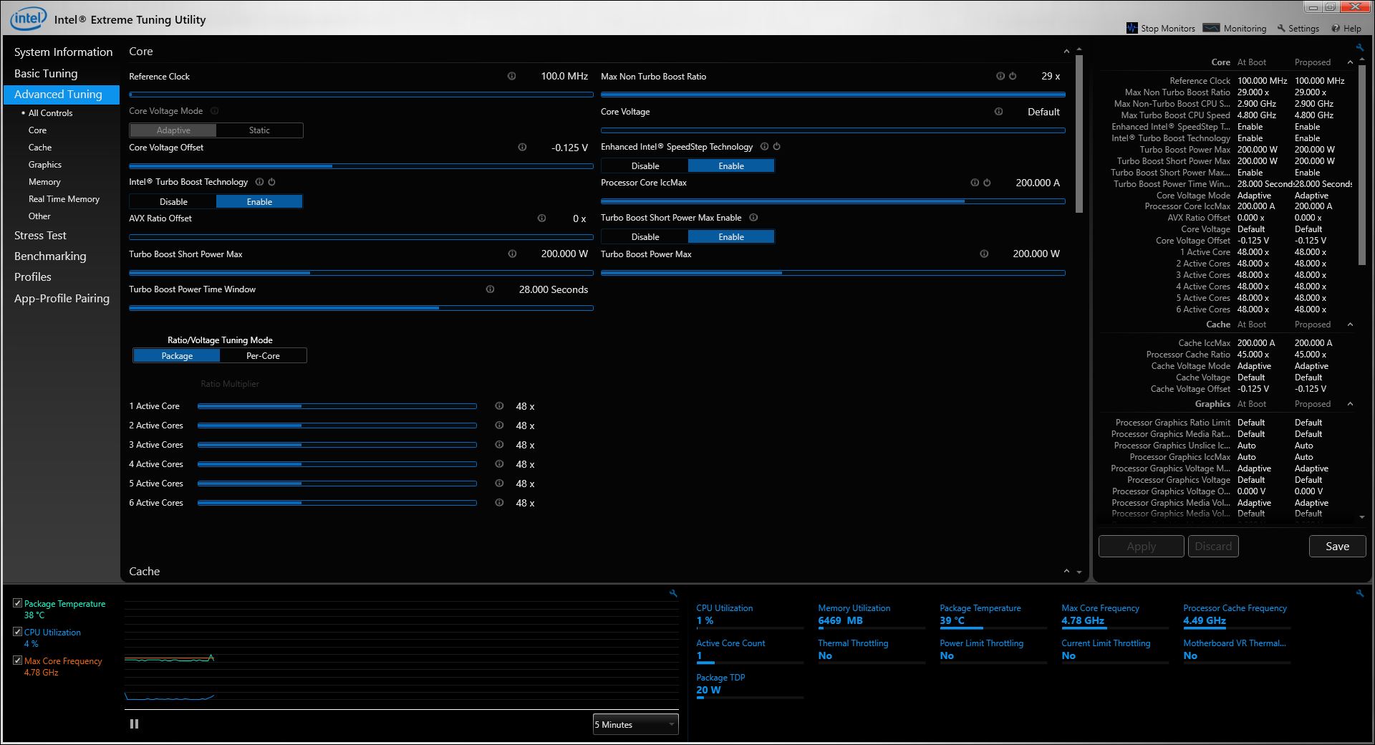The height and width of the screenshot is (745, 1375).
Task: Open Settings wrench in title bar
Action: tap(1281, 28)
